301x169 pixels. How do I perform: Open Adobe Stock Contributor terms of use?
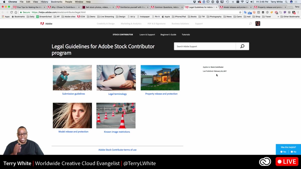(117, 150)
